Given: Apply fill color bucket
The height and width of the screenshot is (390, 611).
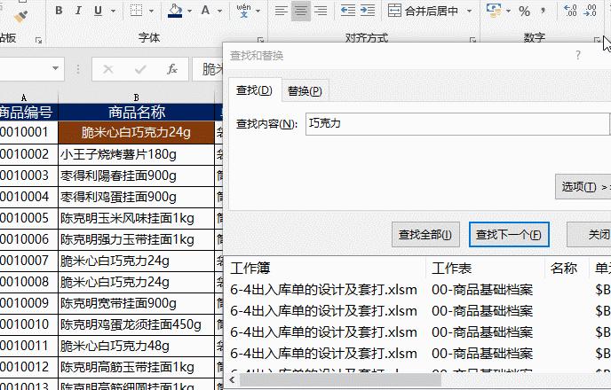Looking at the screenshot, I should [x=175, y=11].
